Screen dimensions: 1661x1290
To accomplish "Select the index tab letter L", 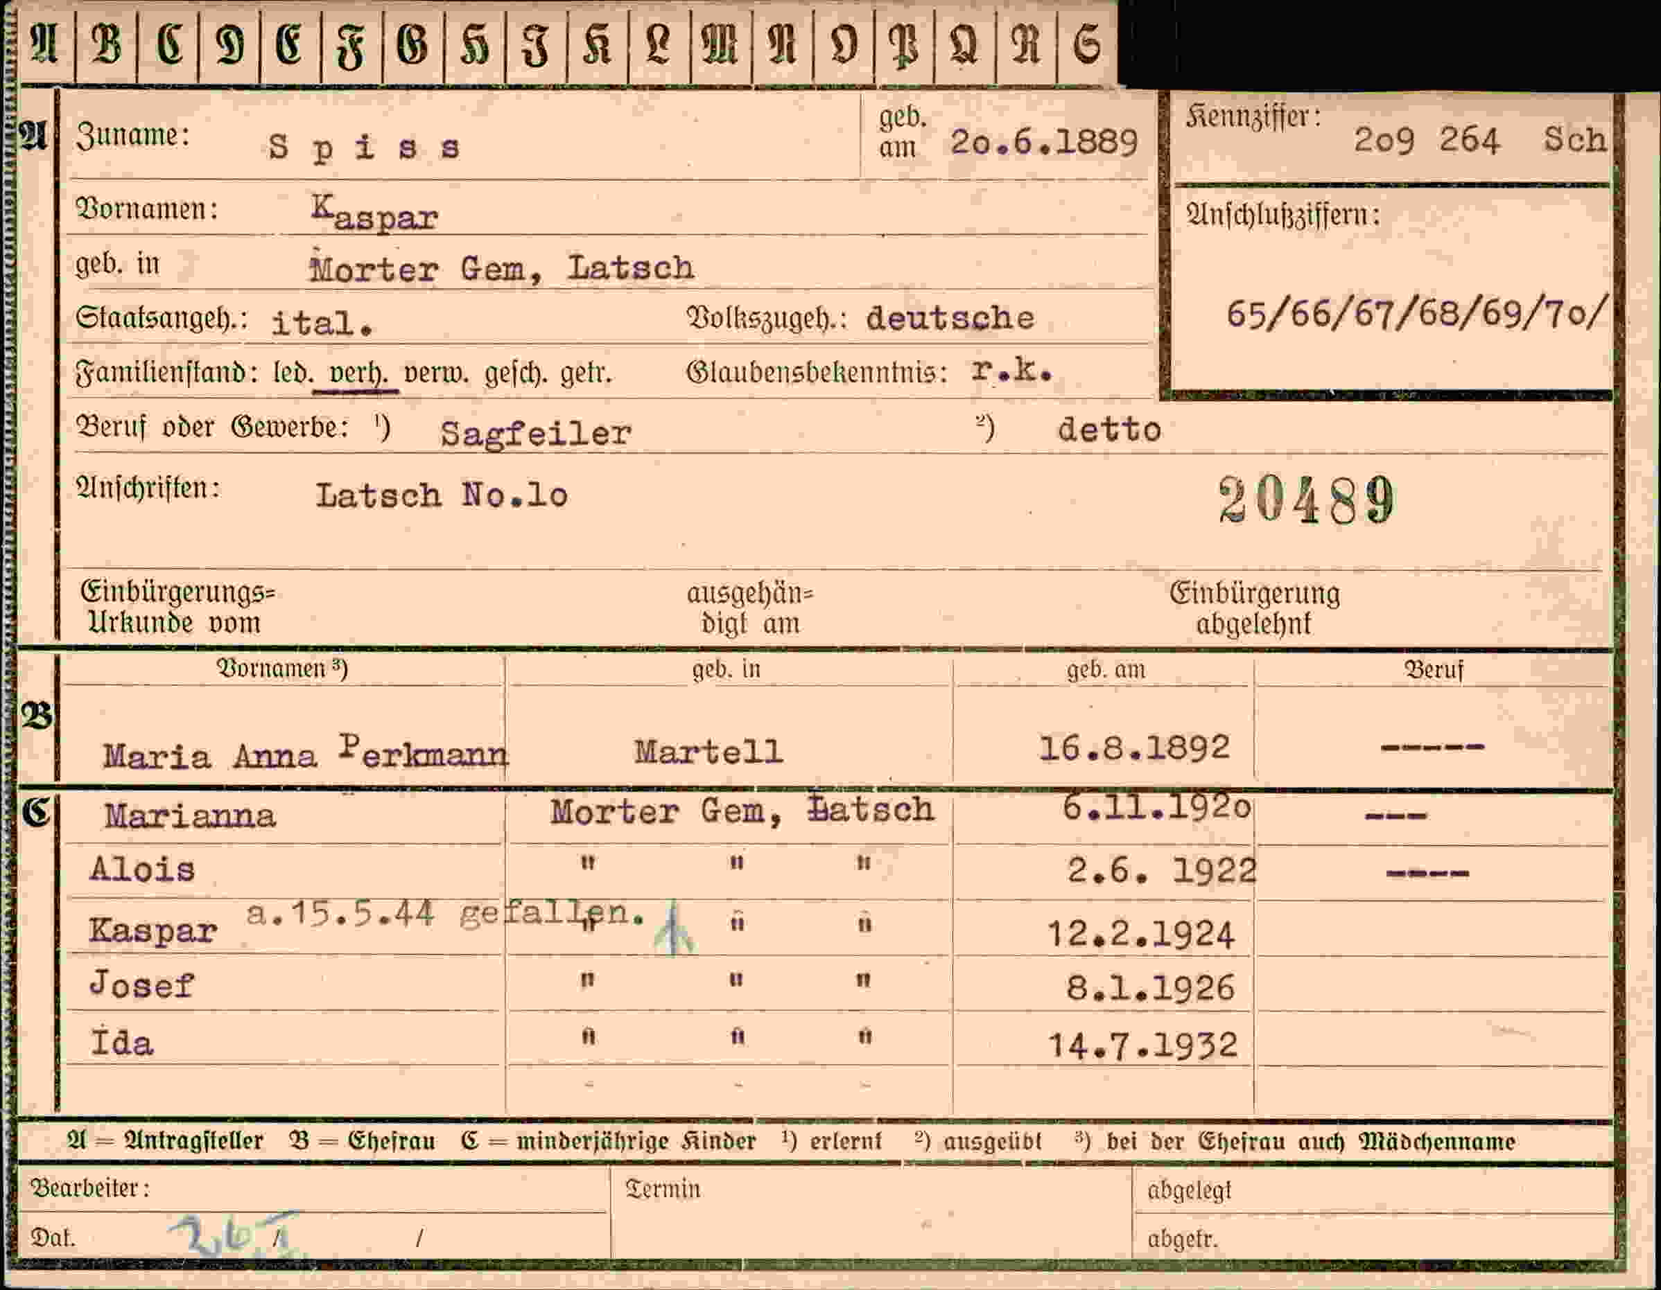I will (x=659, y=44).
